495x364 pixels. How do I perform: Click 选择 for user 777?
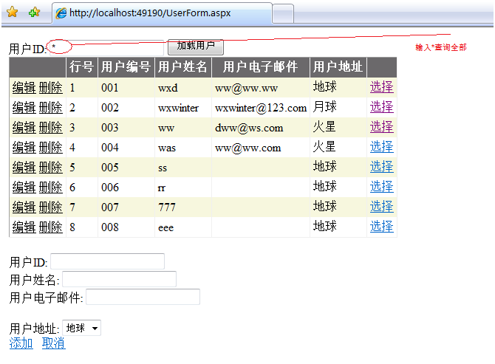click(382, 207)
